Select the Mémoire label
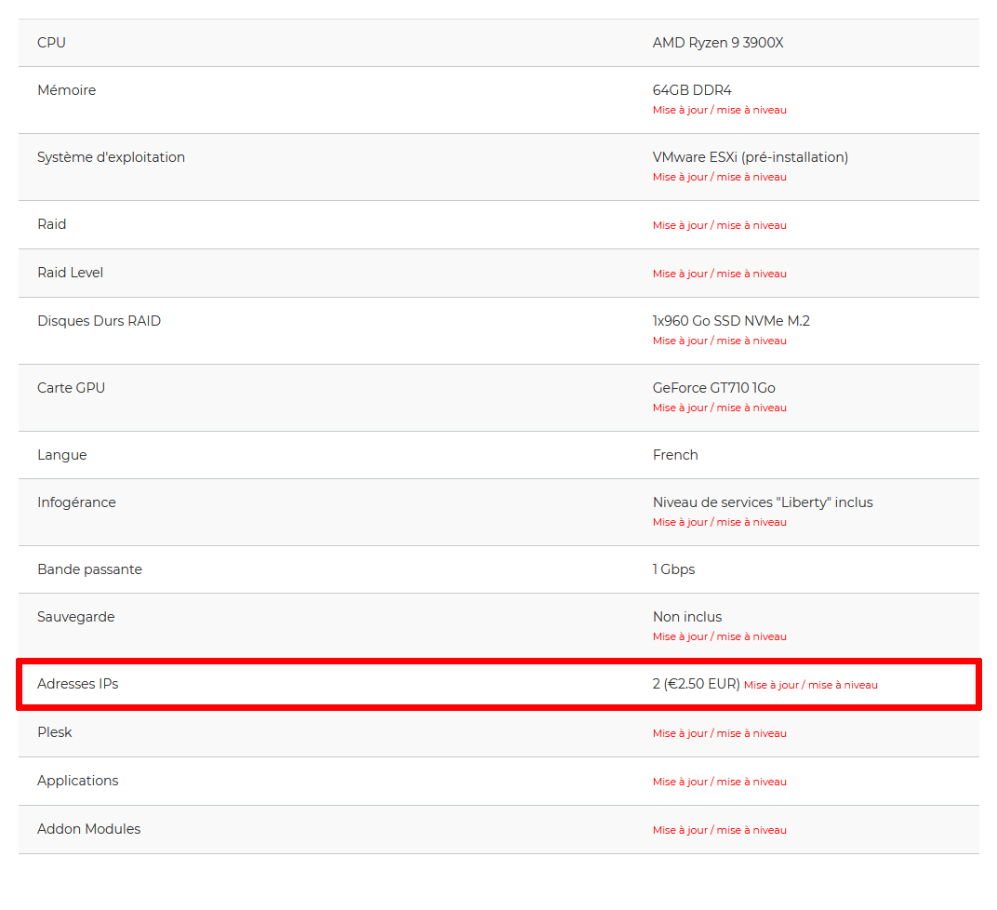This screenshot has height=910, width=997. [x=67, y=90]
